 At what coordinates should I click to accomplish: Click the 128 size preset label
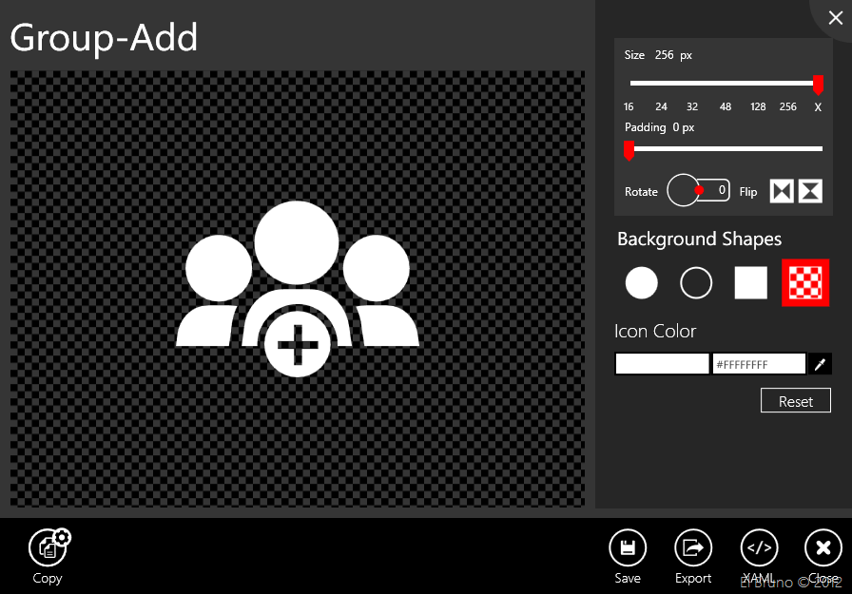point(758,107)
